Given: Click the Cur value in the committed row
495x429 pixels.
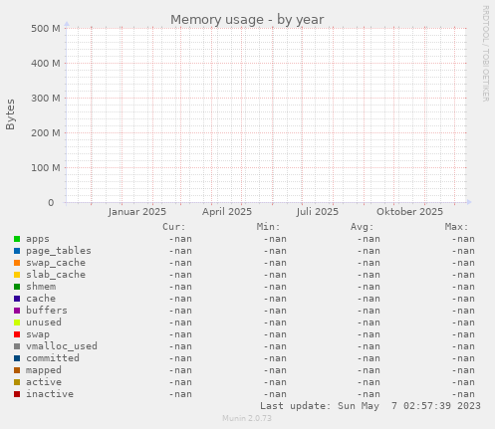Looking at the screenshot, I should pos(180,358).
